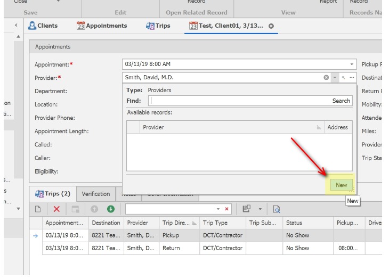Click the view variants layout icon
The image size is (389, 280).
click(247, 209)
